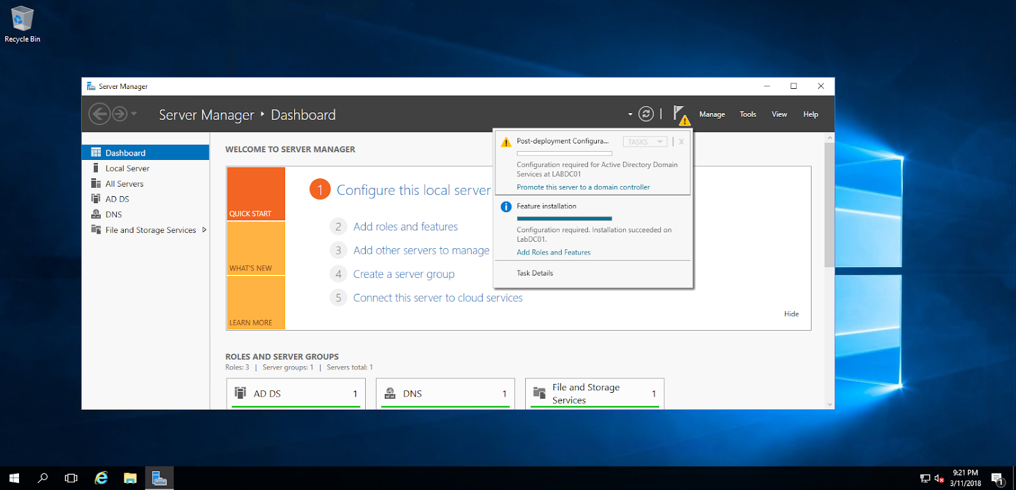Switch to the WHAT'S NEW tile
This screenshot has height=490, width=1016.
click(x=256, y=248)
